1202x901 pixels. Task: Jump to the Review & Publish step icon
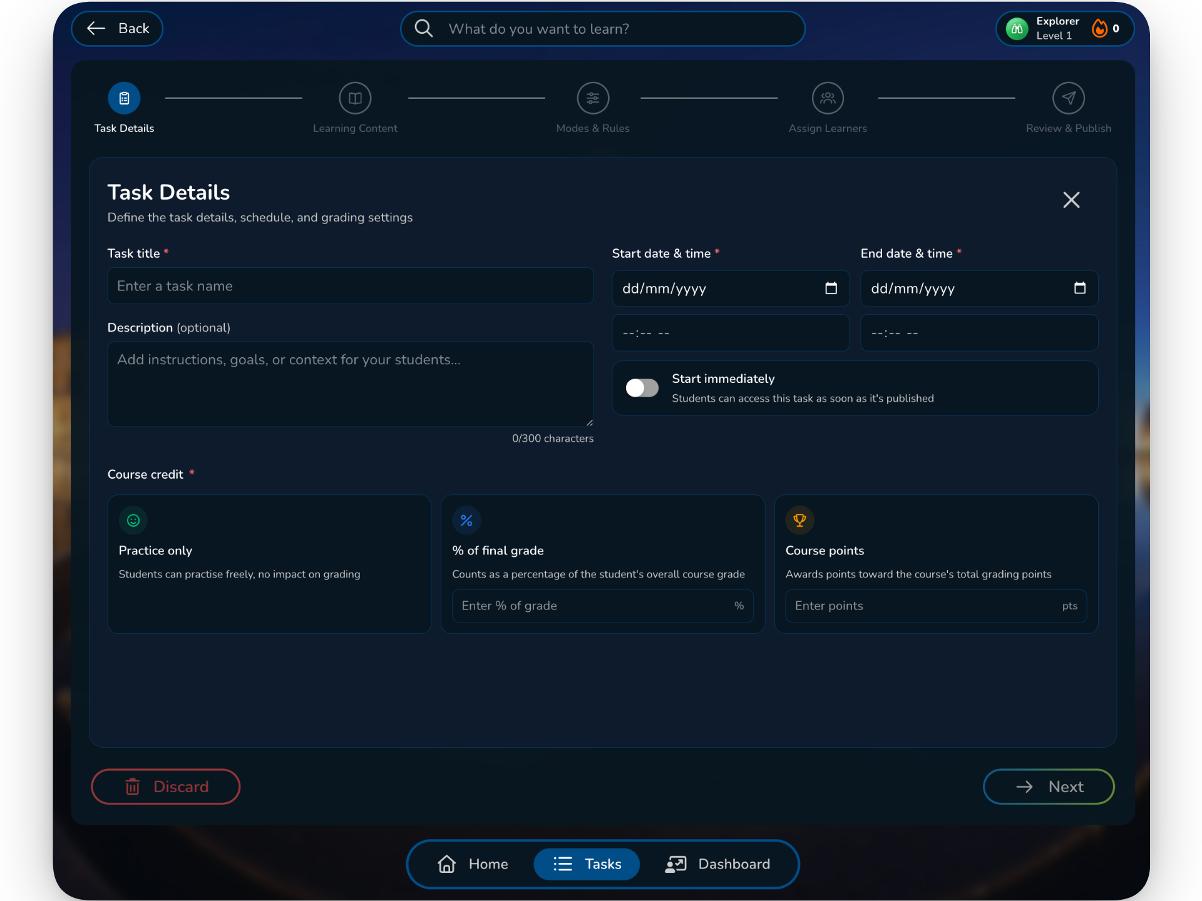coord(1068,98)
